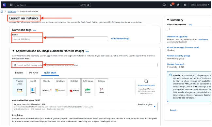
Task: Click the 't3.micro' instance type value
Action: pos(171,50)
